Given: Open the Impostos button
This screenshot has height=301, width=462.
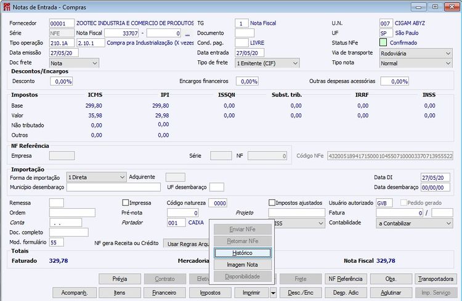Looking at the screenshot, I should (210, 293).
